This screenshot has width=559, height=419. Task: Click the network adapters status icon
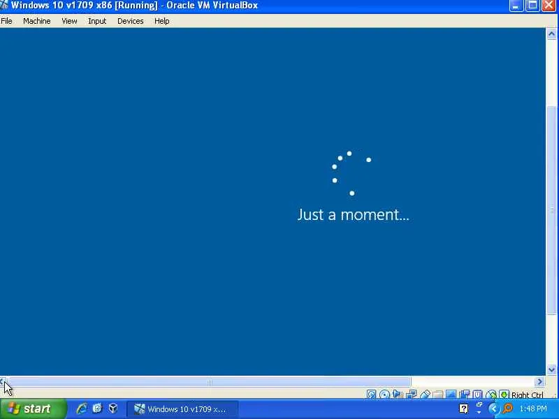(411, 395)
